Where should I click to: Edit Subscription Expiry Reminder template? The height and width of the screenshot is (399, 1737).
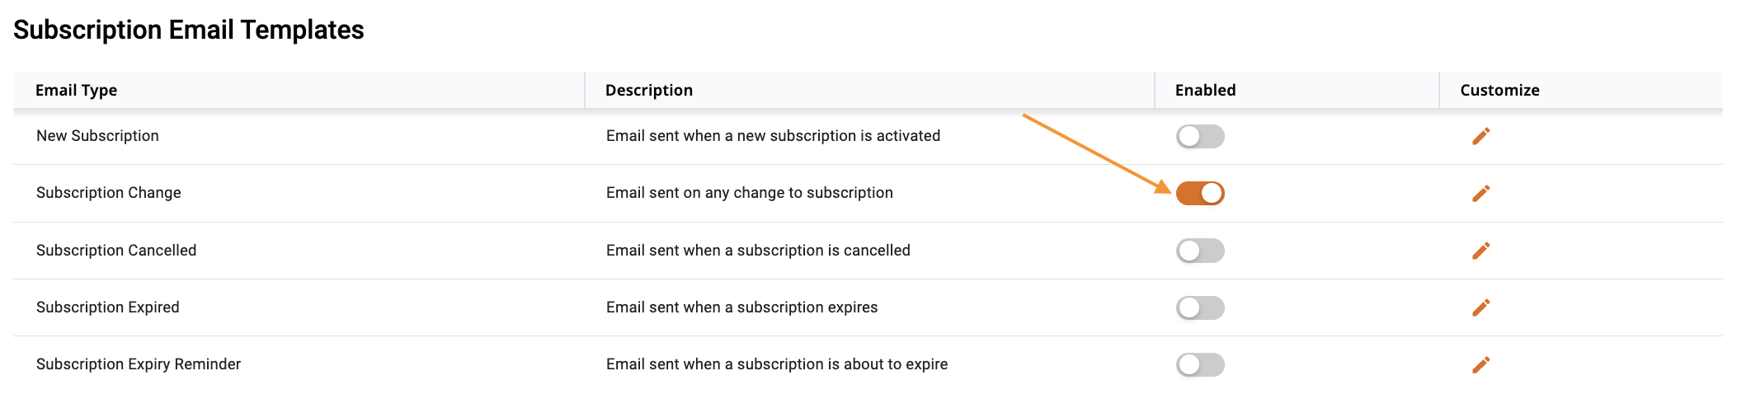click(1480, 364)
